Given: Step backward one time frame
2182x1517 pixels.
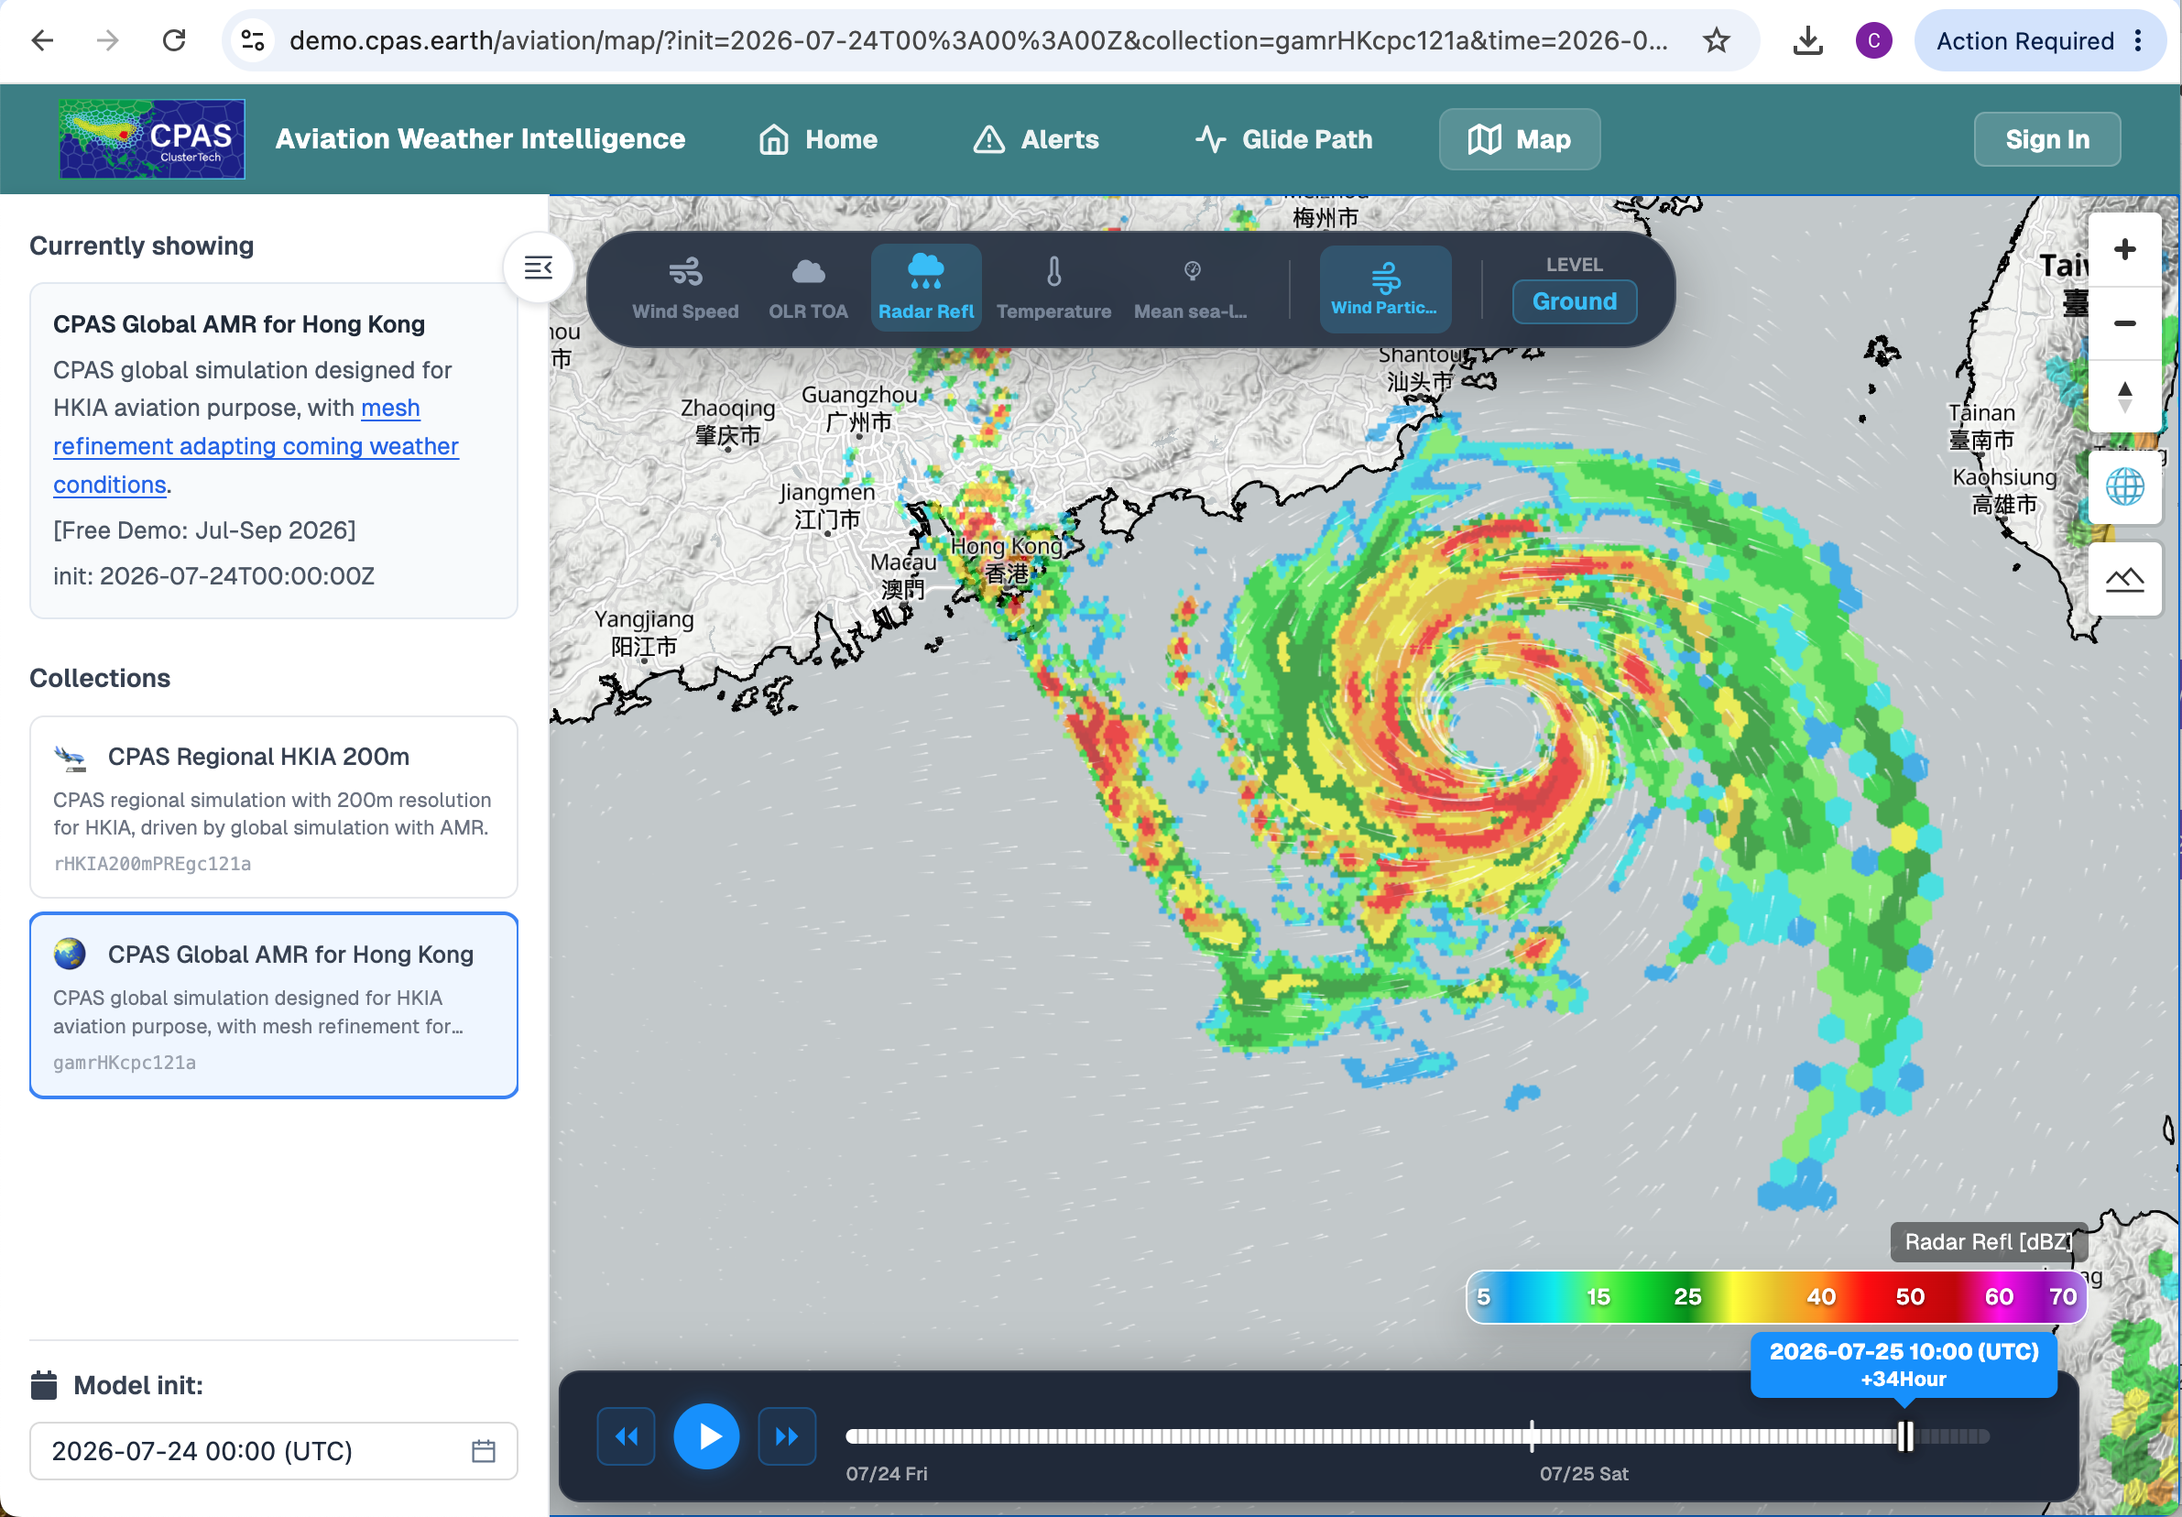Looking at the screenshot, I should pyautogui.click(x=626, y=1436).
